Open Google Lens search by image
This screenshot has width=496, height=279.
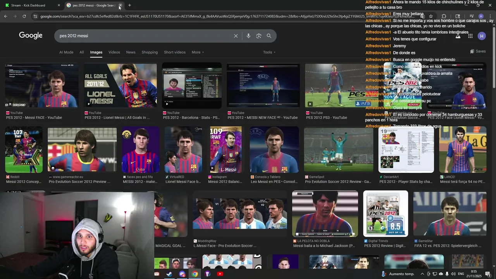click(259, 36)
